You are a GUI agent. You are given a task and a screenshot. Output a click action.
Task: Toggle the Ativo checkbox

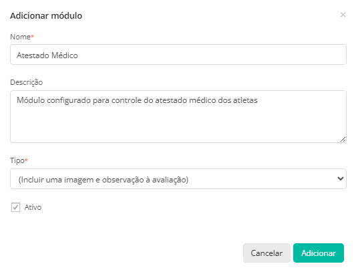(x=15, y=207)
